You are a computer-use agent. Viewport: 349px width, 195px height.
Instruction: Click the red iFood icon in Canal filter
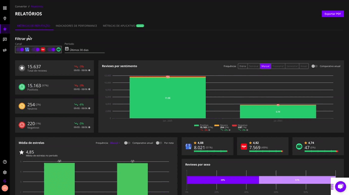[43, 49]
